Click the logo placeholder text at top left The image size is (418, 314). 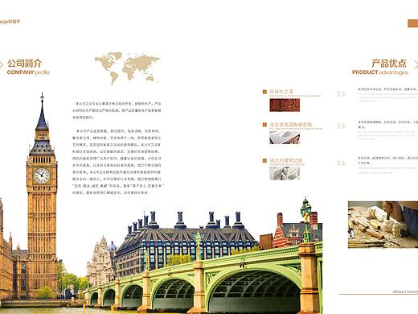[10, 22]
